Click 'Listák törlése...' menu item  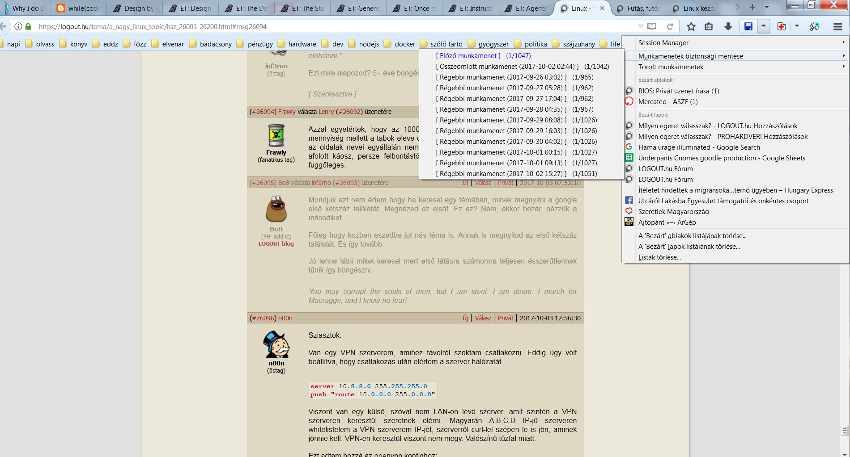pos(735,257)
